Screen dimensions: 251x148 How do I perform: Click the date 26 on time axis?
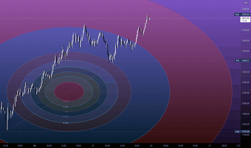point(151,146)
